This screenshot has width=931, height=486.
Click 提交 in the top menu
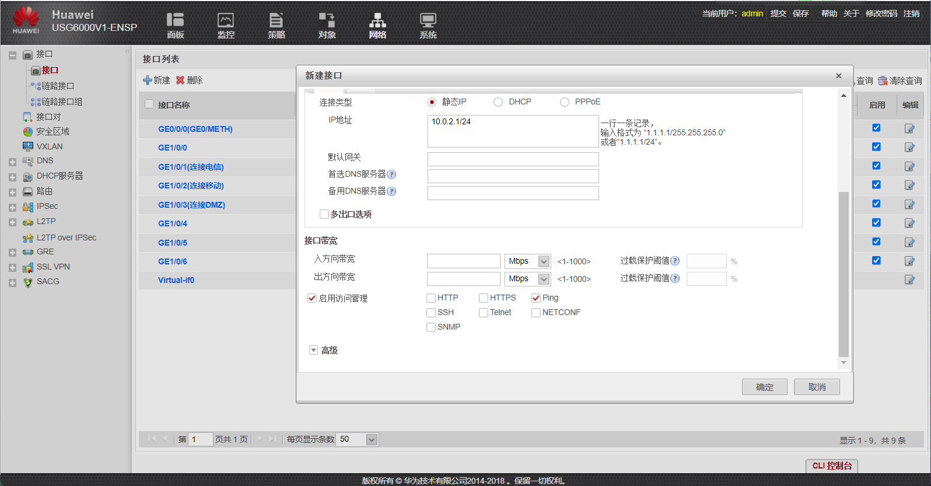[x=778, y=13]
